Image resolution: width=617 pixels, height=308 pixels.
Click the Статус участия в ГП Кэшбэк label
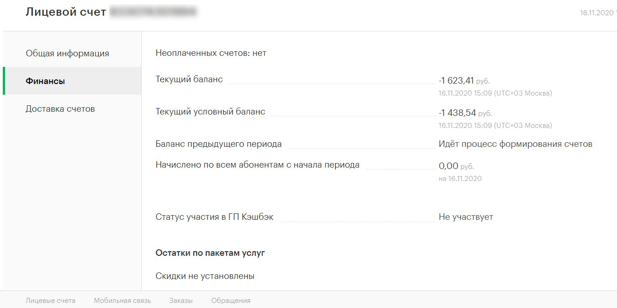(215, 217)
